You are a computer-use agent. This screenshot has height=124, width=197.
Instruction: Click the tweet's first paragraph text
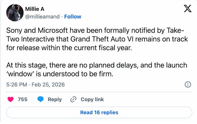tap(95, 40)
